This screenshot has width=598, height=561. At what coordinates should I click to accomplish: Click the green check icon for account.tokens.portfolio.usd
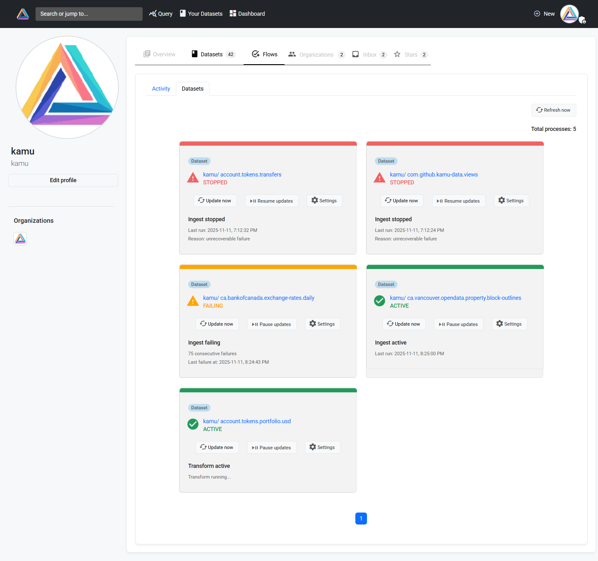193,424
